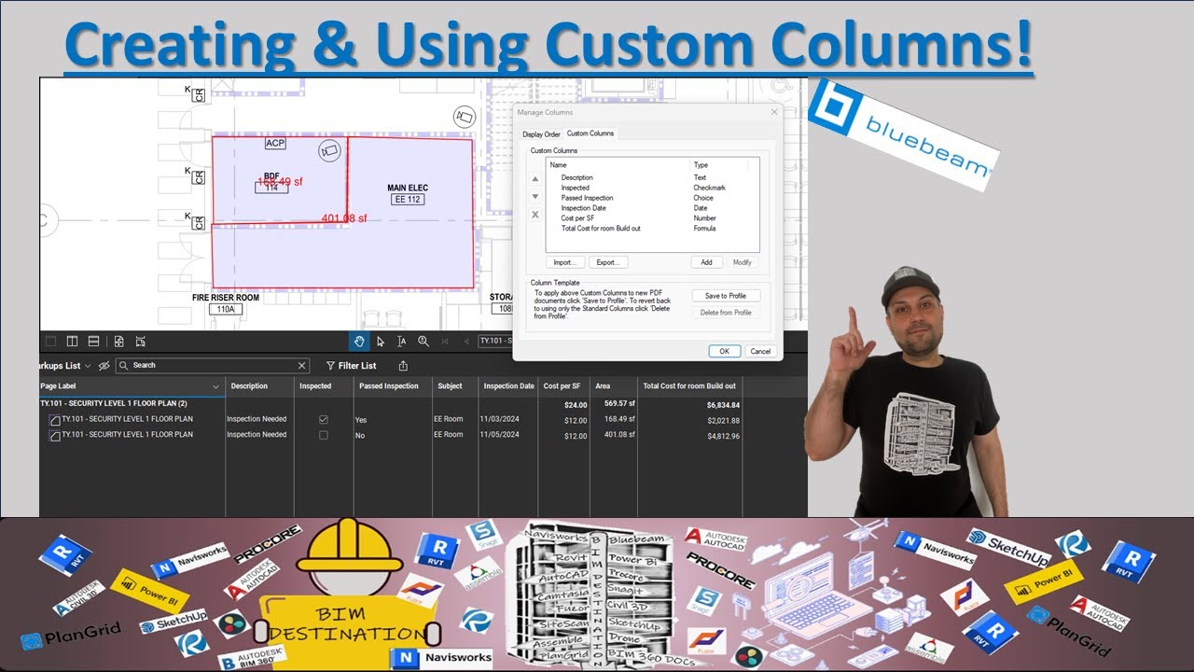The image size is (1194, 672).
Task: Sort by Subject column header
Action: click(x=454, y=386)
